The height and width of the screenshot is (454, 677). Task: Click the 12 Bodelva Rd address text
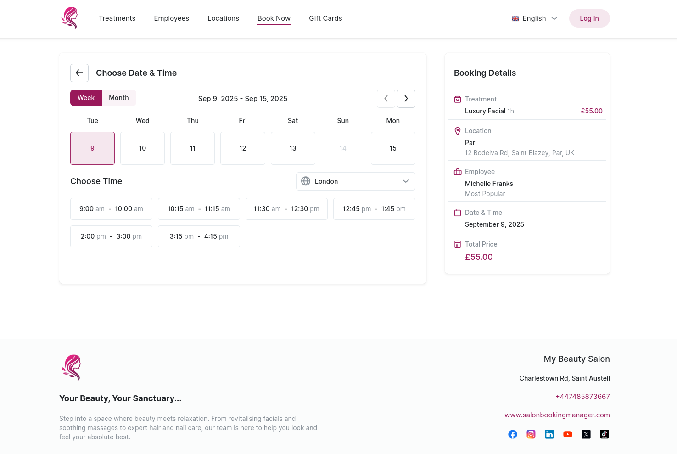click(x=520, y=153)
